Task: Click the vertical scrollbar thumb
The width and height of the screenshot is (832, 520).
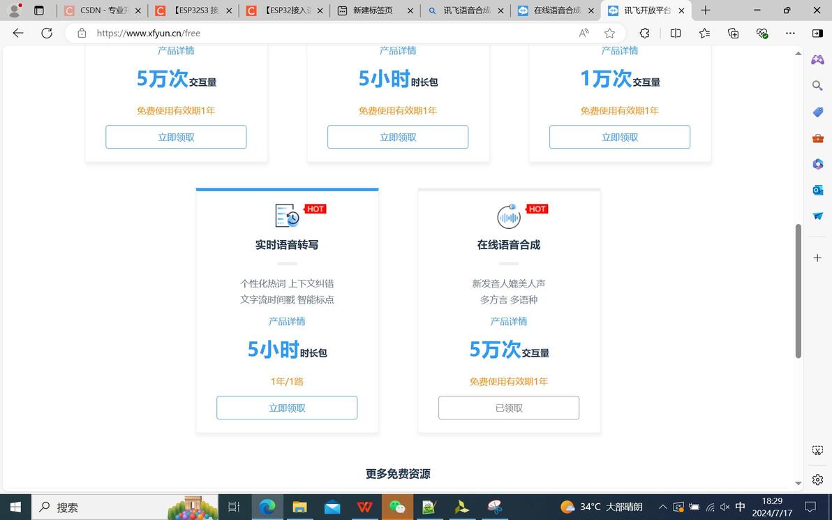Action: point(798,291)
